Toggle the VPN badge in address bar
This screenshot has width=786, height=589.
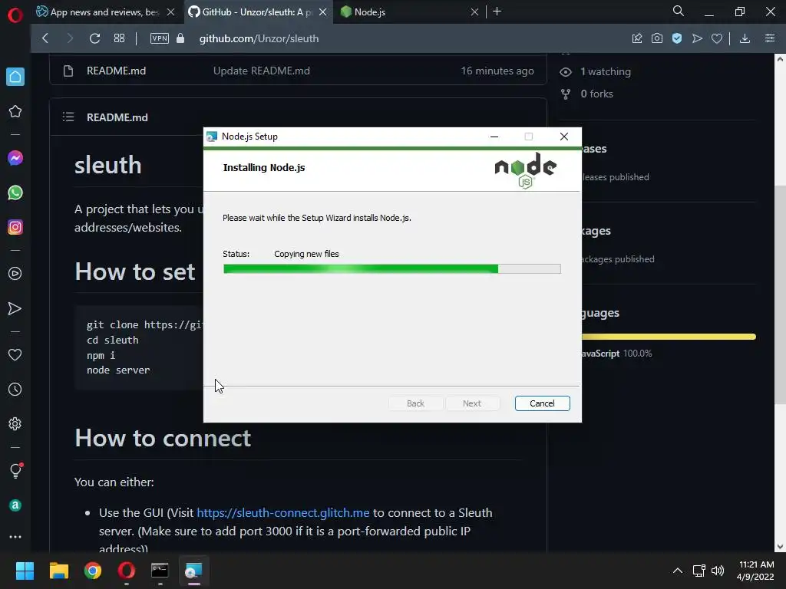[x=160, y=38]
